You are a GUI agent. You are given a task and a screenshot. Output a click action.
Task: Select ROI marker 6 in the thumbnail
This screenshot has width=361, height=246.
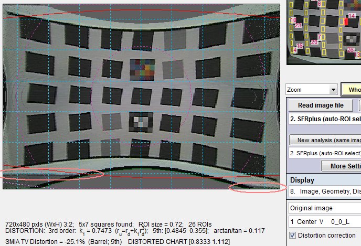point(320,4)
